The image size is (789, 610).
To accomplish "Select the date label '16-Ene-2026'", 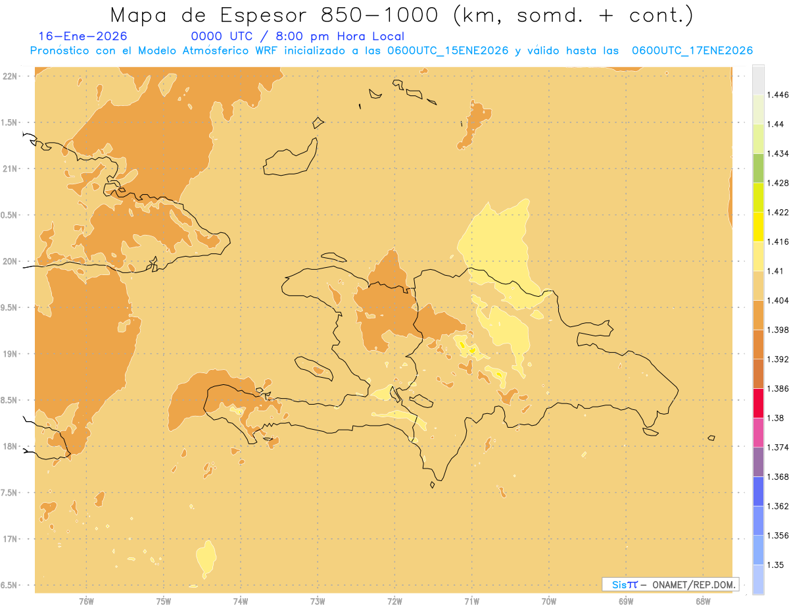I will 83,36.
